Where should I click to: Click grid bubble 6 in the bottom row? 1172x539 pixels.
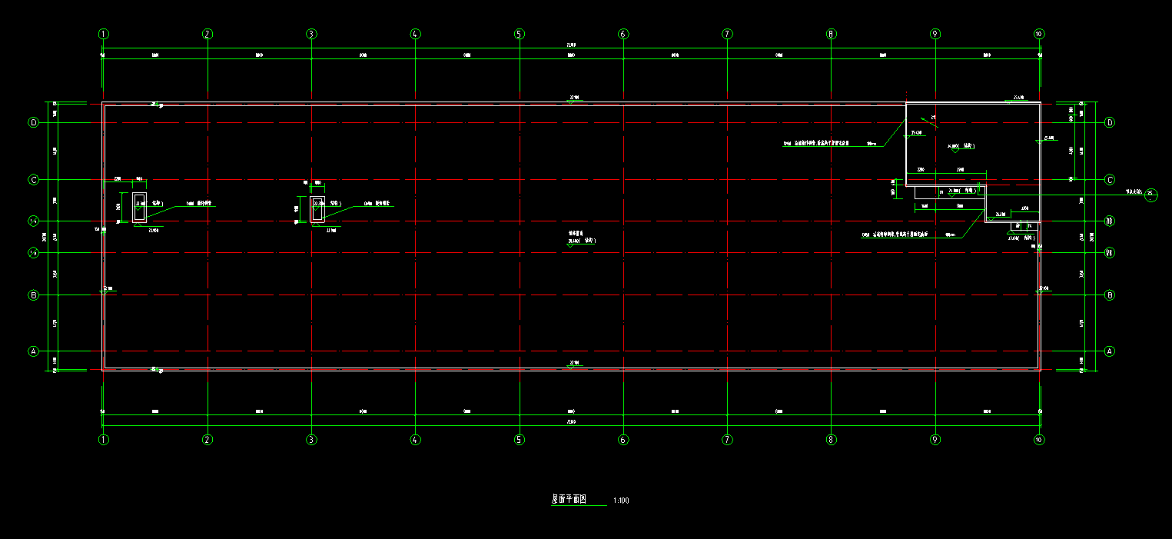pos(623,440)
